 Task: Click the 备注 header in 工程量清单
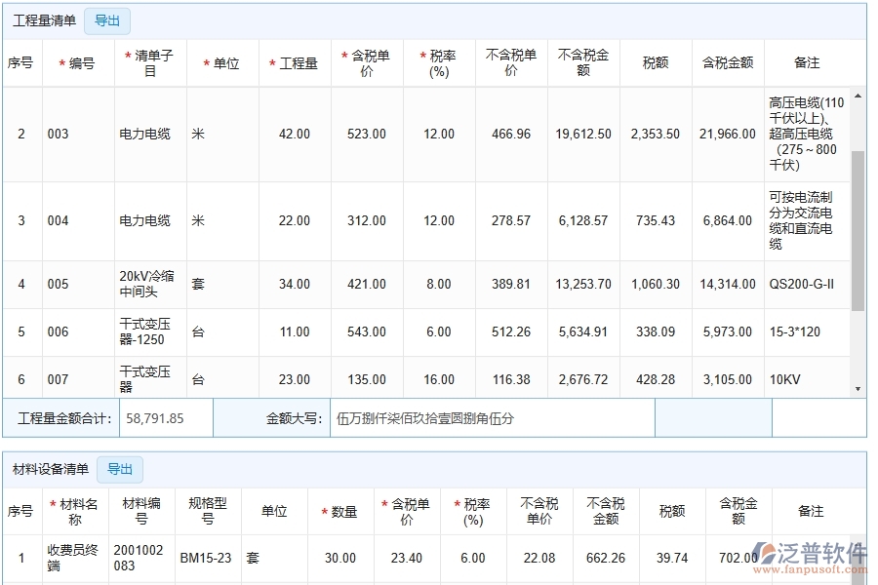click(x=807, y=63)
